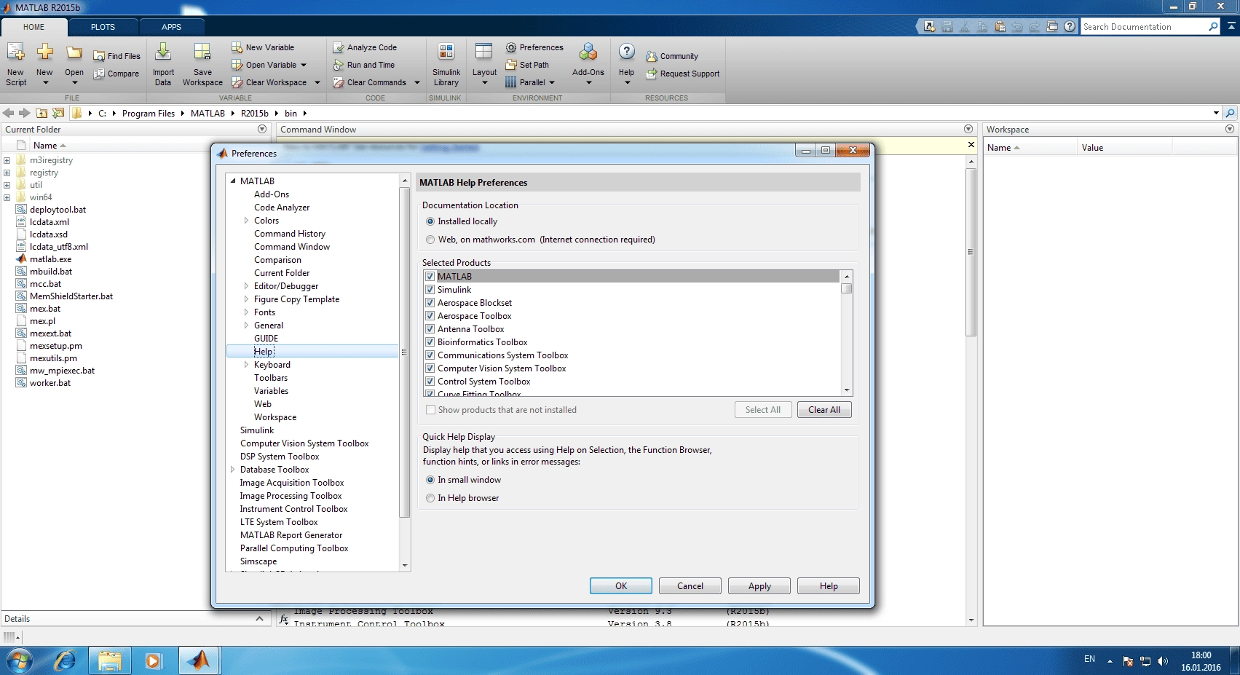
Task: Click MATLAB icon in Windows taskbar
Action: 198,660
